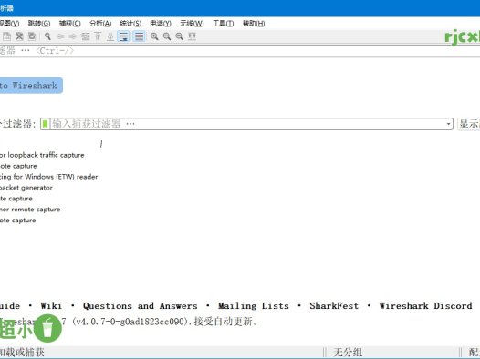Click the Save capture file toolbar icon

click(x=6, y=36)
